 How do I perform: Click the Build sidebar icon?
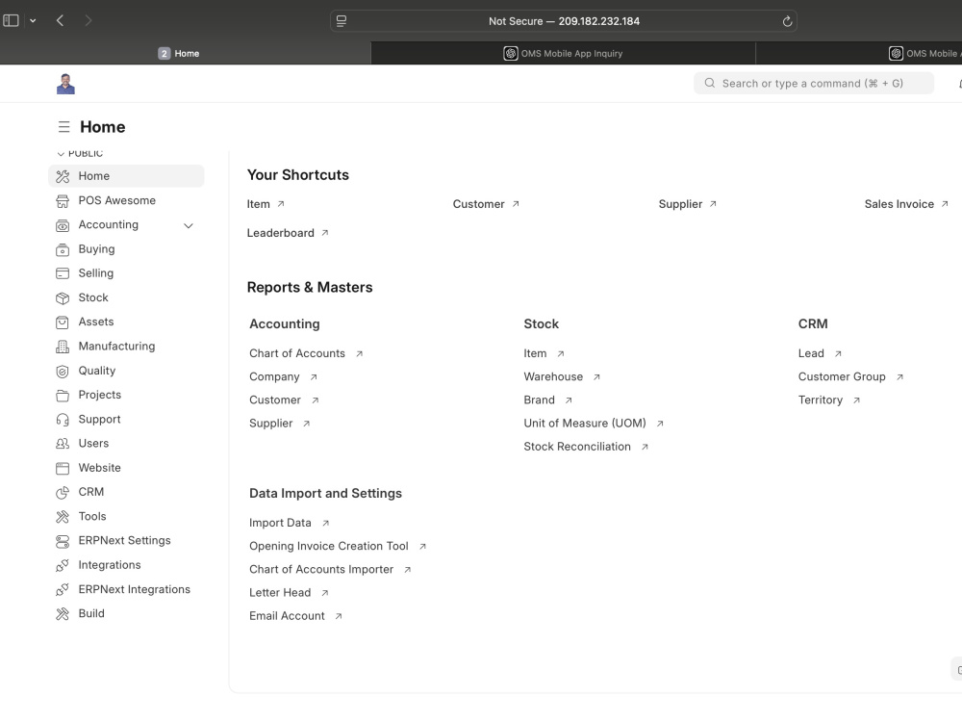tap(63, 614)
